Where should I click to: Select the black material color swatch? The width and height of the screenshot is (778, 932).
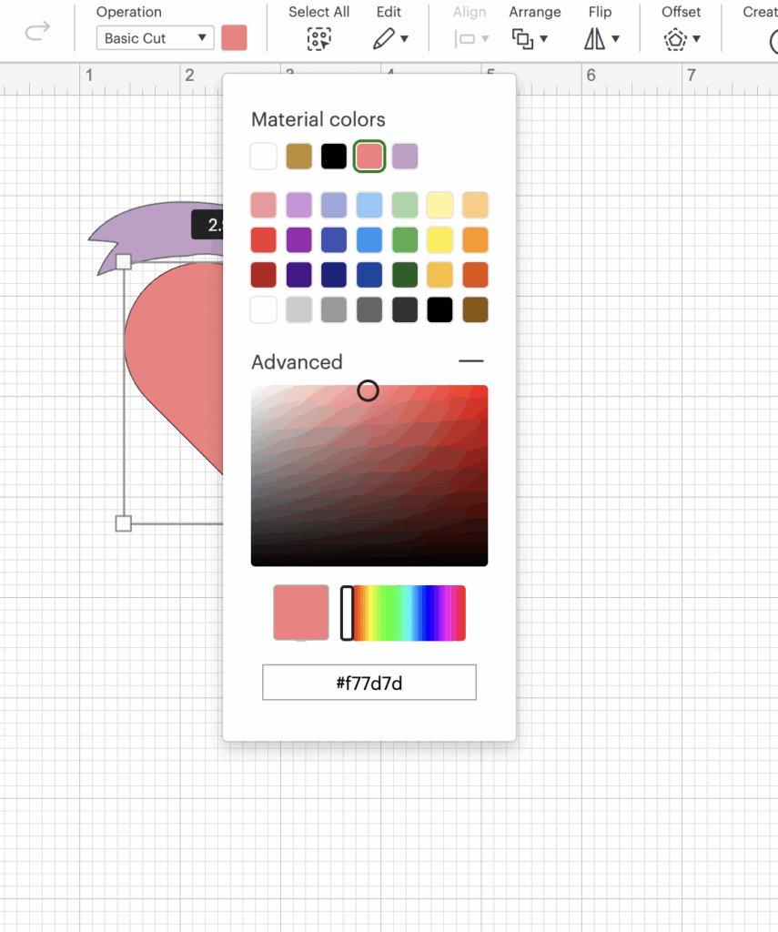click(x=334, y=157)
